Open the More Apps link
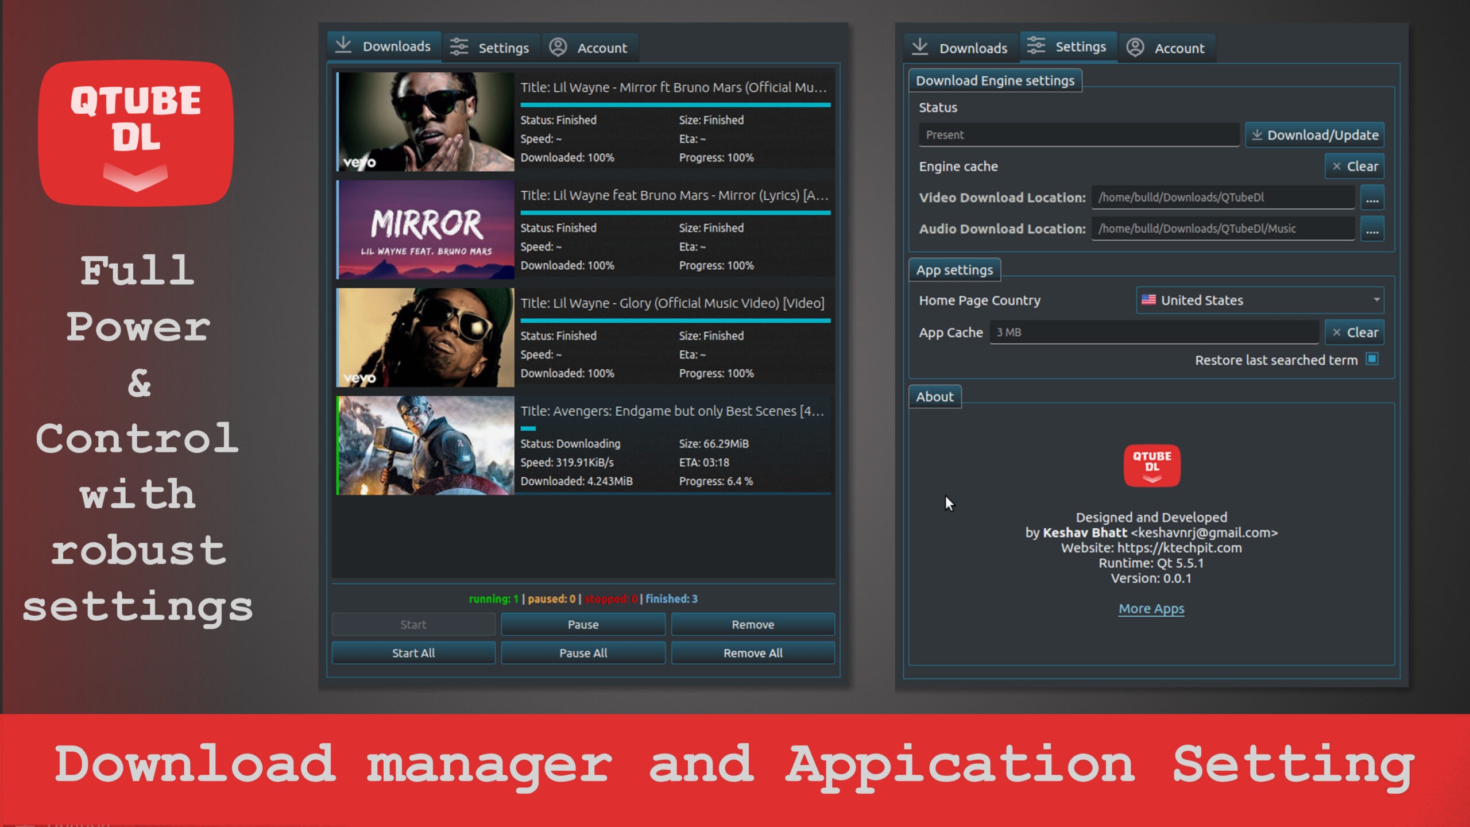The width and height of the screenshot is (1470, 827). tap(1151, 609)
